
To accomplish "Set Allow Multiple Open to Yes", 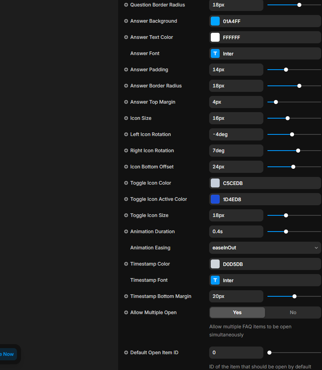I will click(237, 313).
